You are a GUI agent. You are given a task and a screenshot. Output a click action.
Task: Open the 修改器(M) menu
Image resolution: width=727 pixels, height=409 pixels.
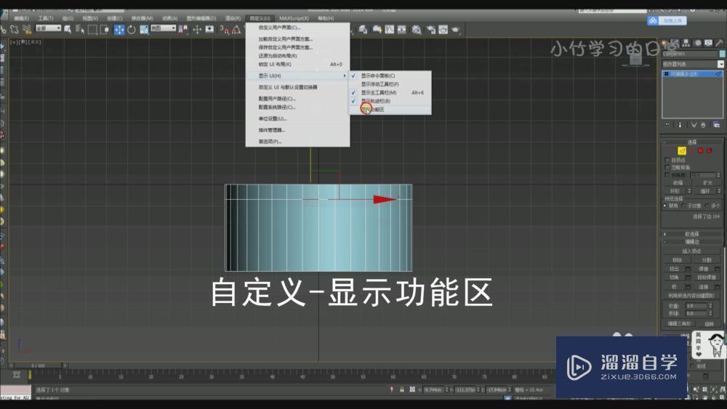[142, 18]
